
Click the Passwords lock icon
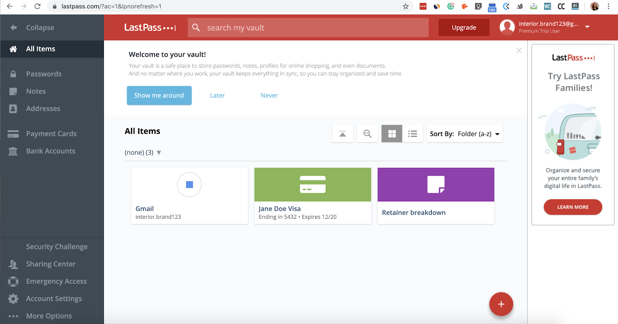13,74
